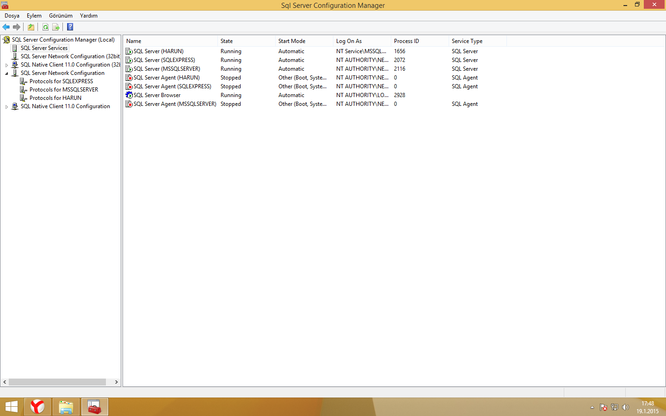Click the SQL Server (MSSQLSERVER) service icon

pyautogui.click(x=129, y=69)
